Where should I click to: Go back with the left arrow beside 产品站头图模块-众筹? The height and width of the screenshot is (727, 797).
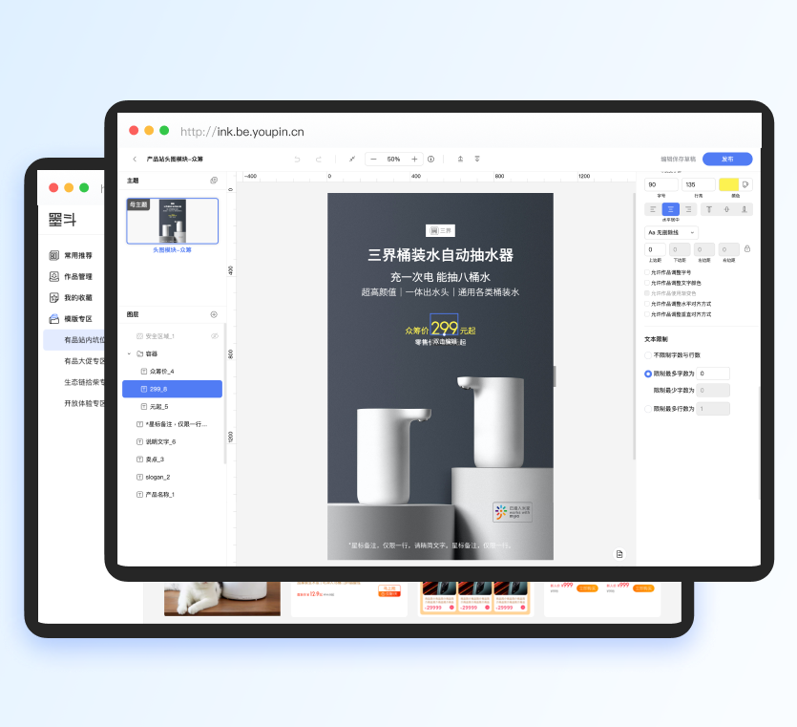[135, 160]
